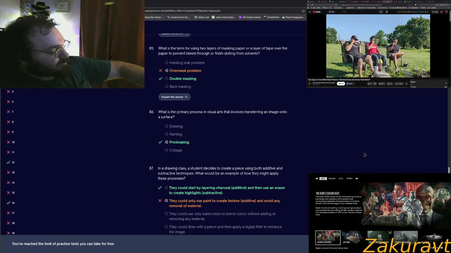
Task: Open the more actions ellipsis under video
Action: (x=406, y=84)
